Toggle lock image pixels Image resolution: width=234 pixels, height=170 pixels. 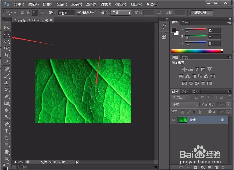point(188,112)
